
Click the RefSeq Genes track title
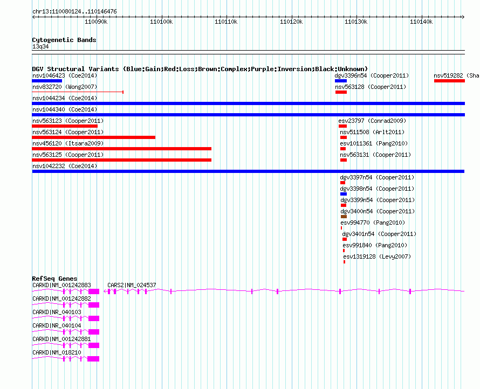tap(54, 279)
